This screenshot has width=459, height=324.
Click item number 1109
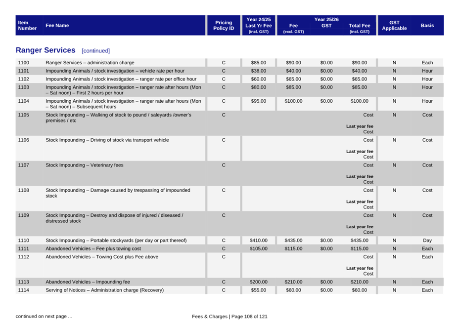tap(23, 215)
